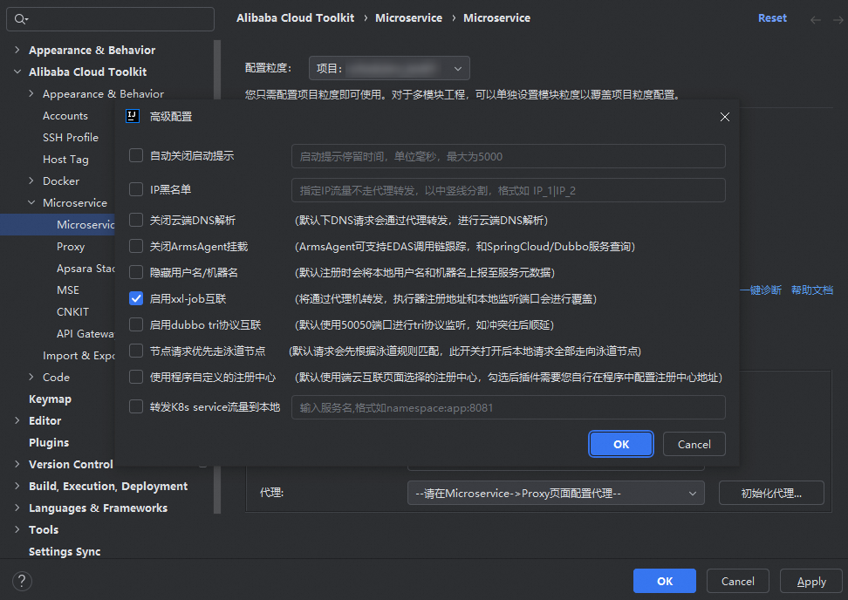Click the K8s service name input field

508,407
